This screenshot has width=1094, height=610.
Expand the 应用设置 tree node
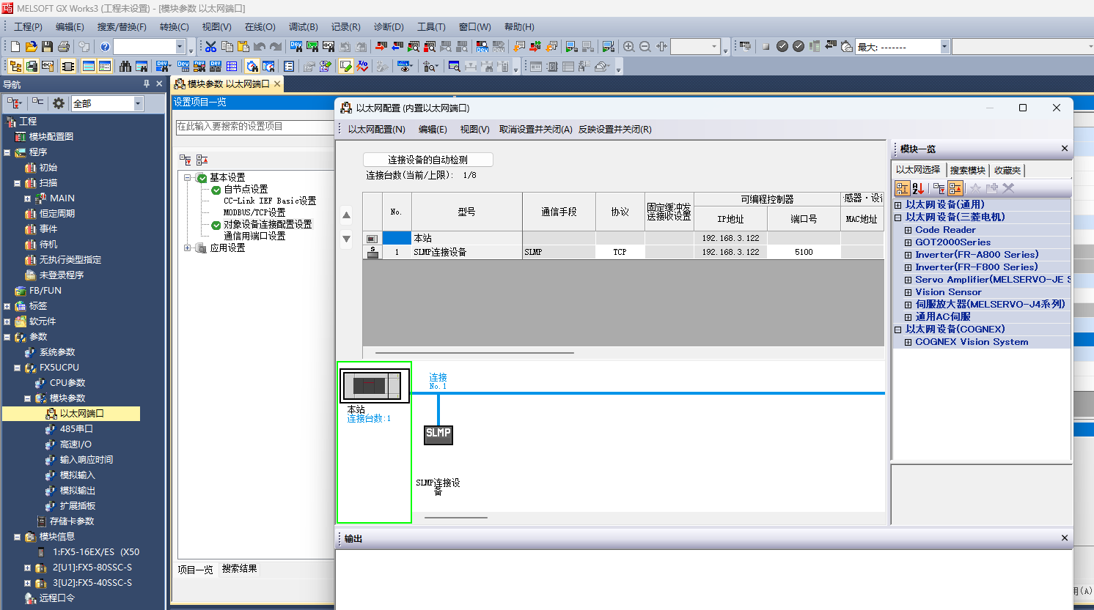(188, 248)
